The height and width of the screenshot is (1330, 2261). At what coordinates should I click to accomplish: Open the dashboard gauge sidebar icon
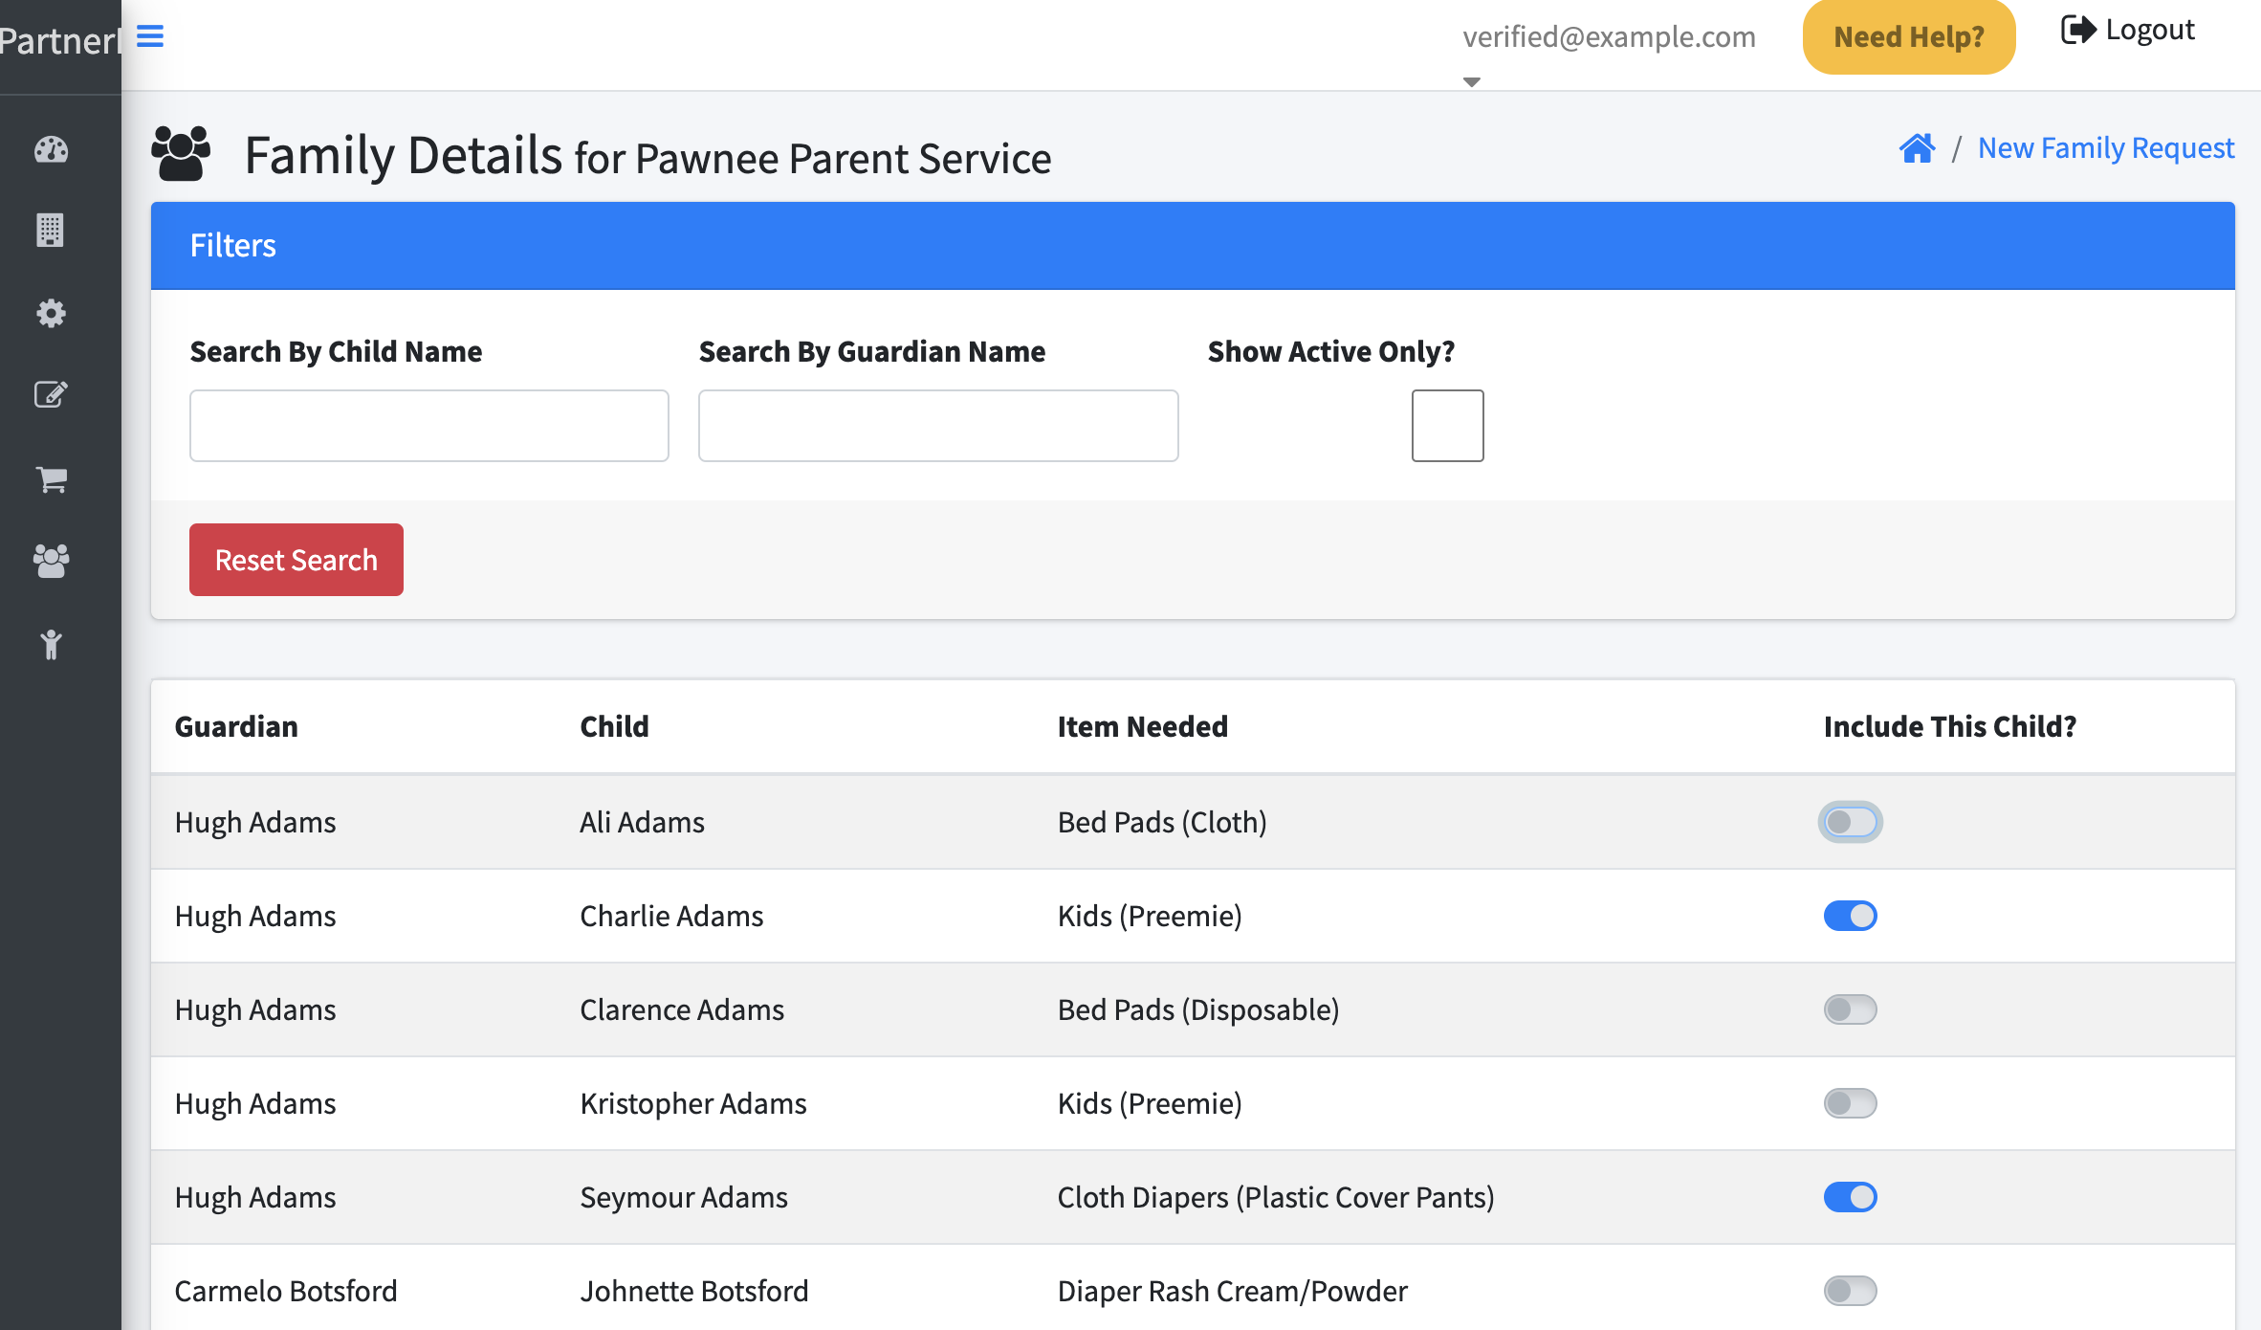click(x=51, y=149)
